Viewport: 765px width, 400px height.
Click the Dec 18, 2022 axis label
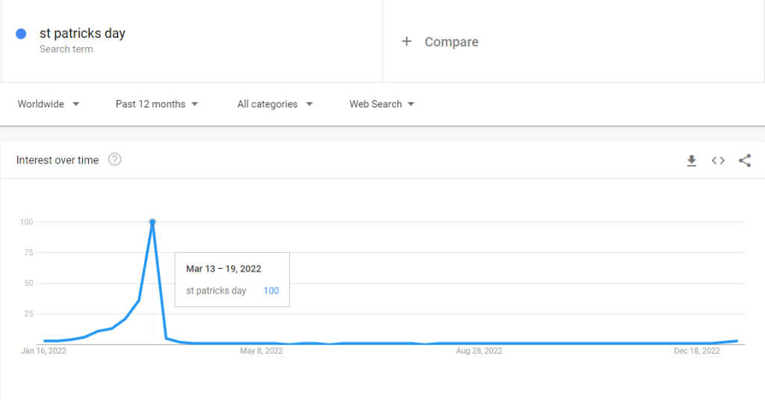pyautogui.click(x=697, y=351)
